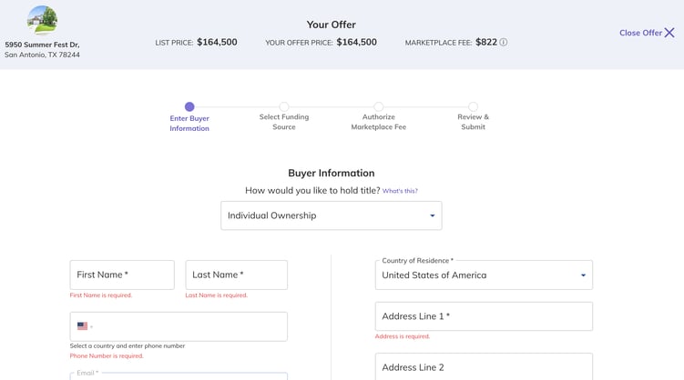
Task: Click the Email input field
Action: pos(179,376)
